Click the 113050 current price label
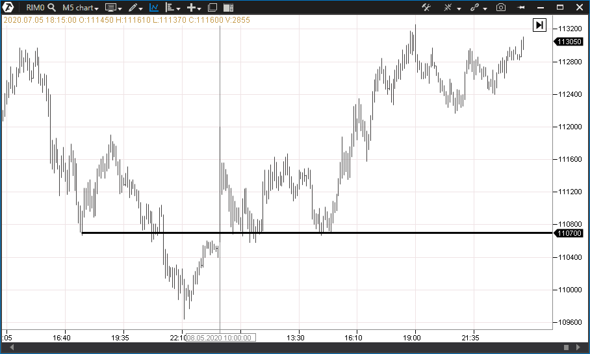Image resolution: width=590 pixels, height=354 pixels. tap(569, 42)
